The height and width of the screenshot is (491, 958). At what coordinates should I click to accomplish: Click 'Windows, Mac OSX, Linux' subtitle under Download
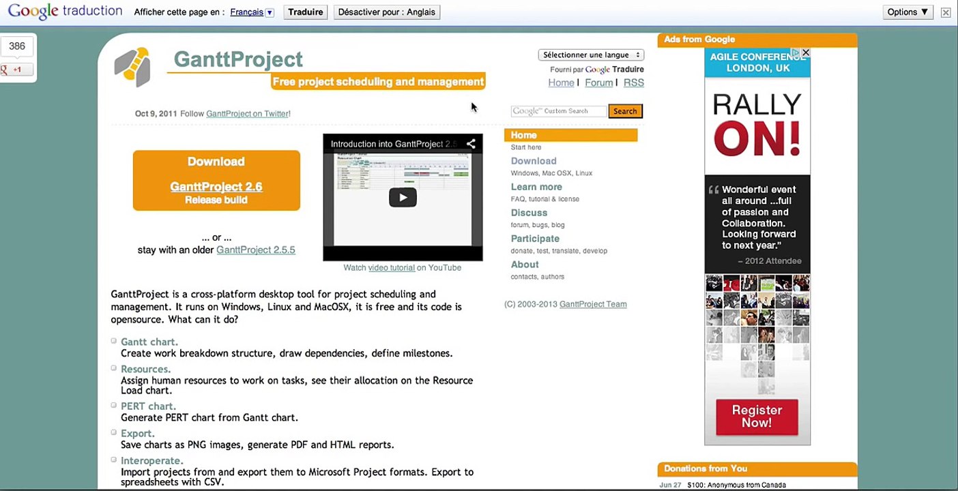click(x=551, y=173)
